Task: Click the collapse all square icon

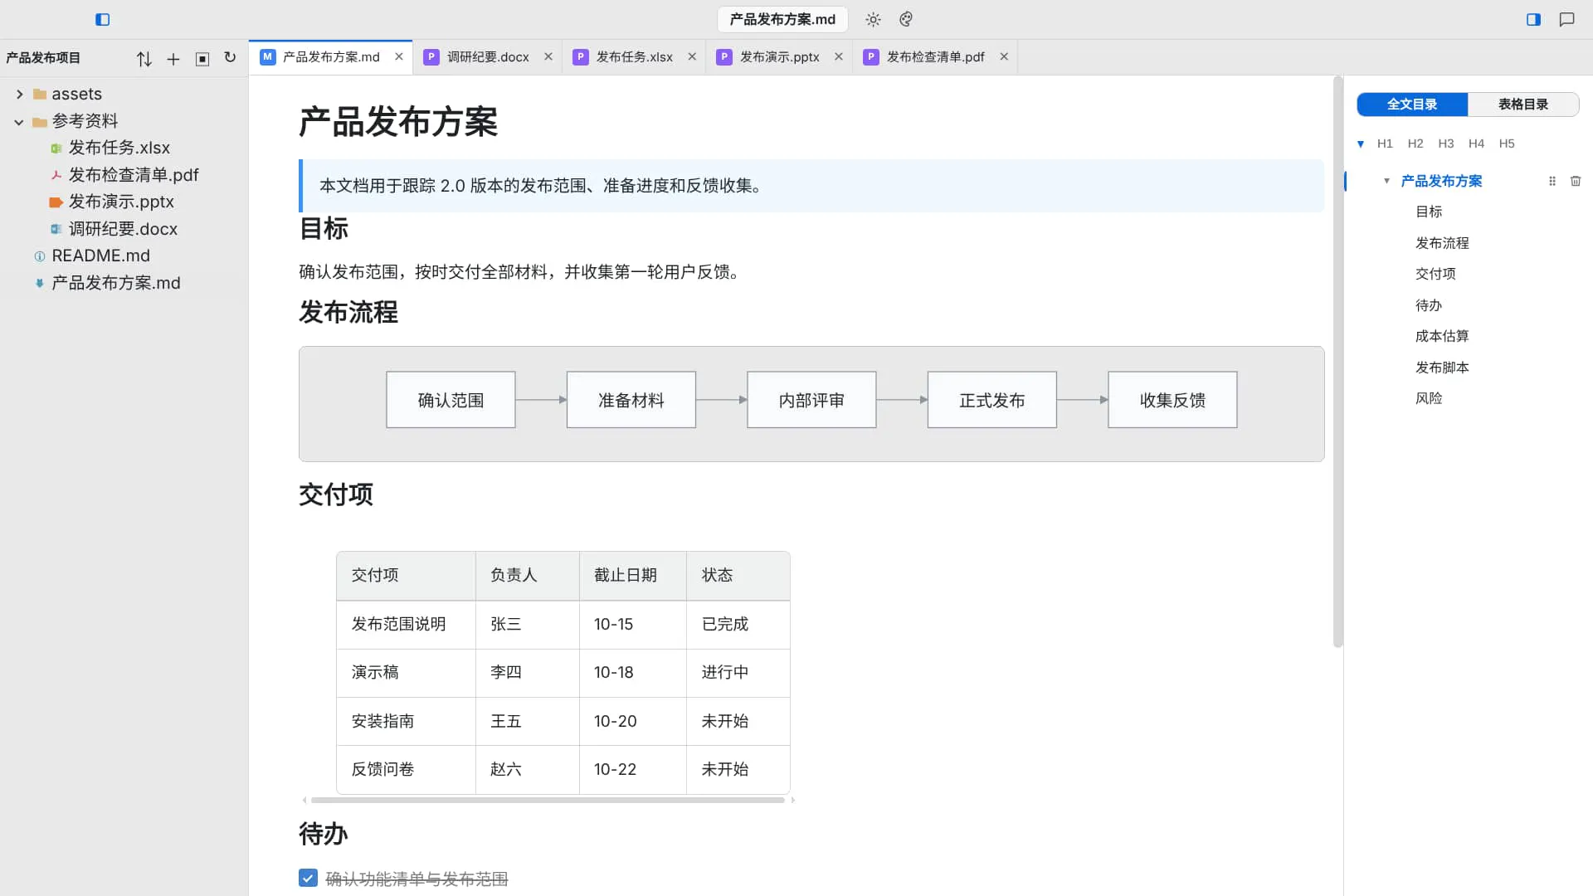Action: coord(202,58)
